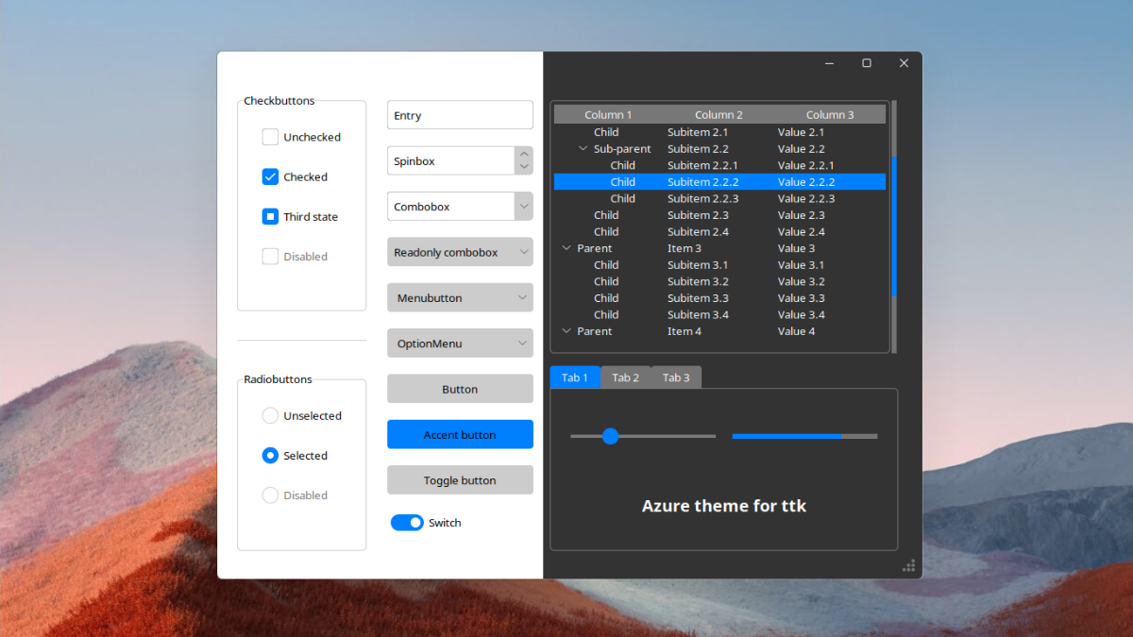Collapse the Parent row with Item 4
Viewport: 1133px width, 637px height.
click(x=566, y=331)
